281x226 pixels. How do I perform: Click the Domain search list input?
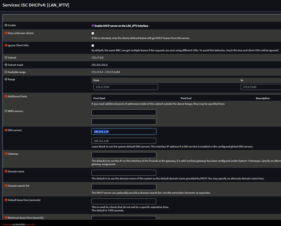point(124,187)
